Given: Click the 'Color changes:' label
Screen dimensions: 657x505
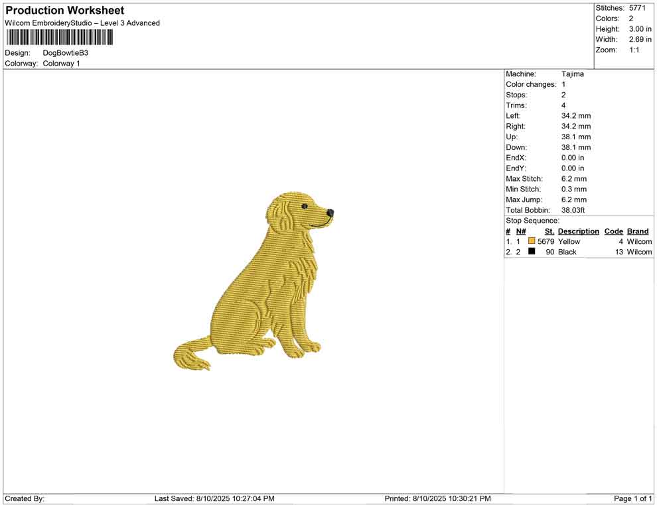Looking at the screenshot, I should click(x=531, y=85).
